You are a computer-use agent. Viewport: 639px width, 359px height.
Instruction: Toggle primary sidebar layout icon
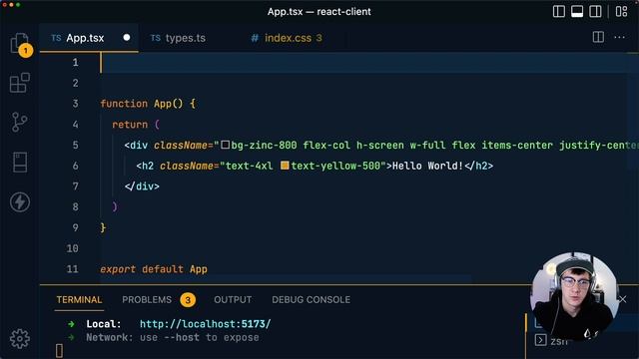(x=559, y=11)
